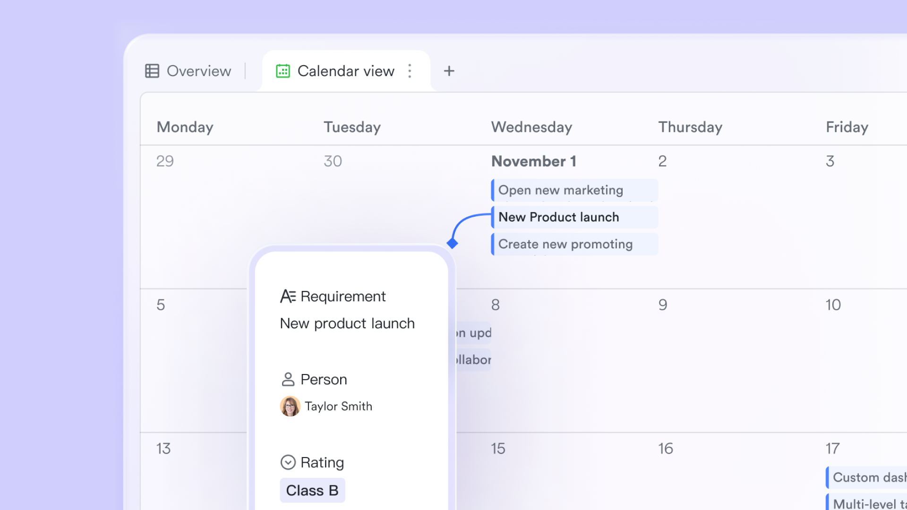Select the November 1 date cell
Viewport: 907px width, 510px height.
533,161
